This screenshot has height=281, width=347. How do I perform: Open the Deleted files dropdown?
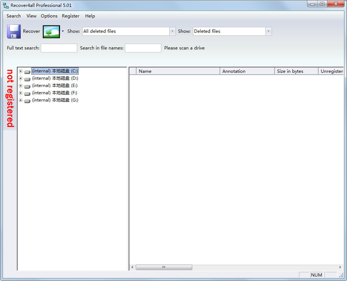(268, 31)
